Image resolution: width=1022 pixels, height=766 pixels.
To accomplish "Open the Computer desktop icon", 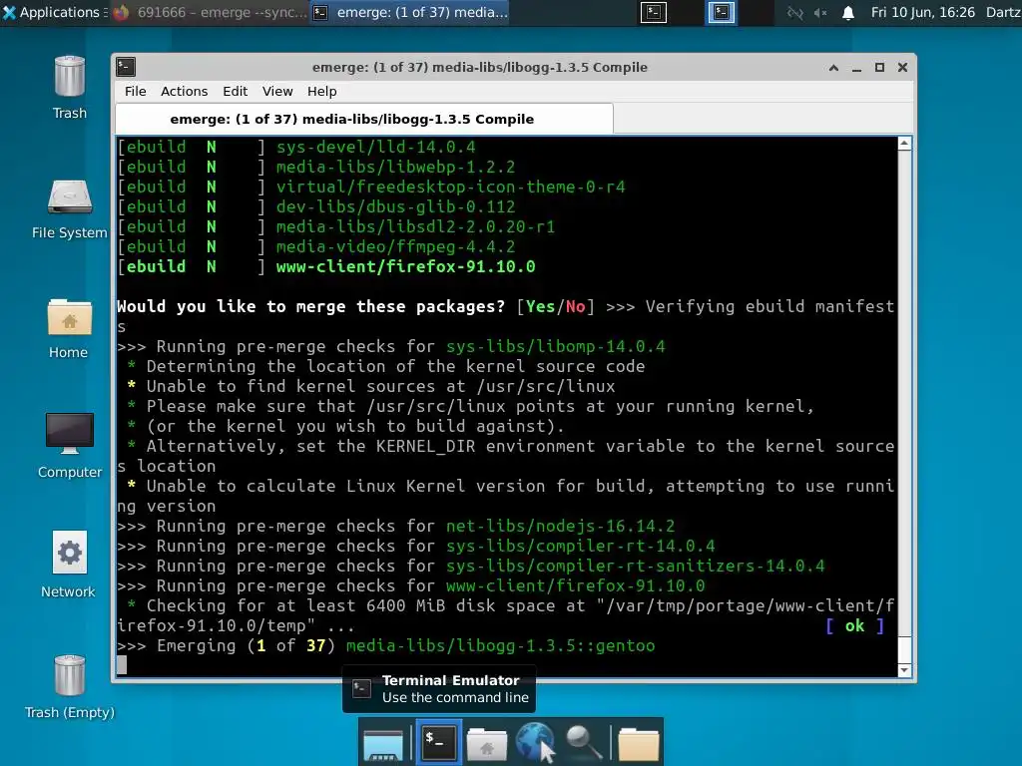I will click(x=69, y=446).
